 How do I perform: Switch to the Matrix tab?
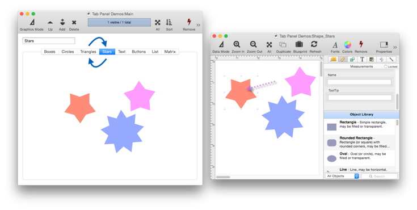point(170,52)
